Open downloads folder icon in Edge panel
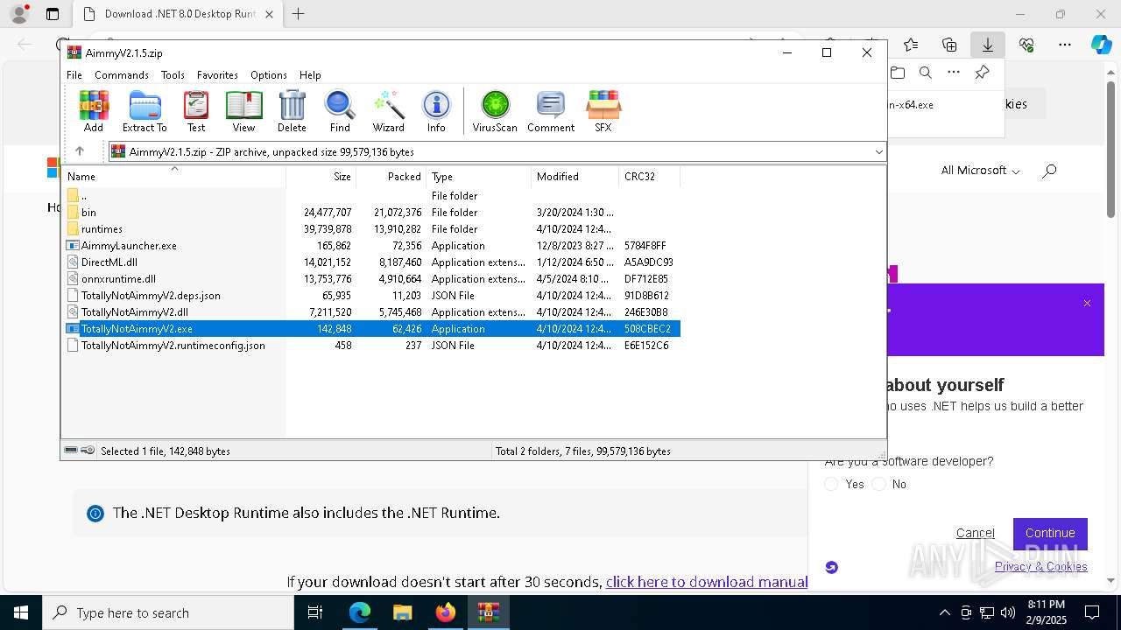Image resolution: width=1121 pixels, height=630 pixels. pos(897,73)
